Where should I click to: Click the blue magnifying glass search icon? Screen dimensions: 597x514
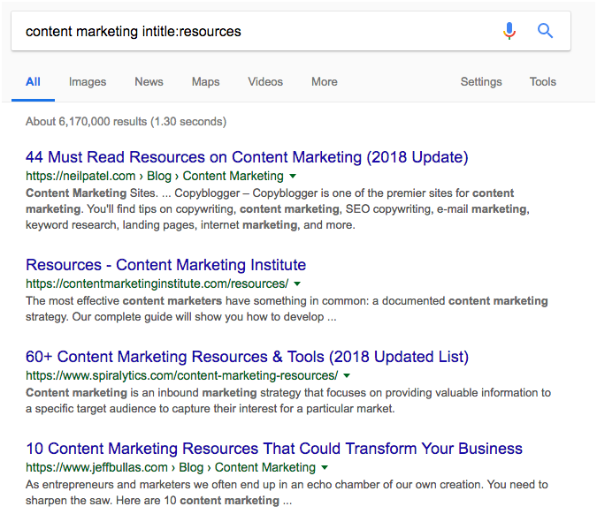click(546, 31)
